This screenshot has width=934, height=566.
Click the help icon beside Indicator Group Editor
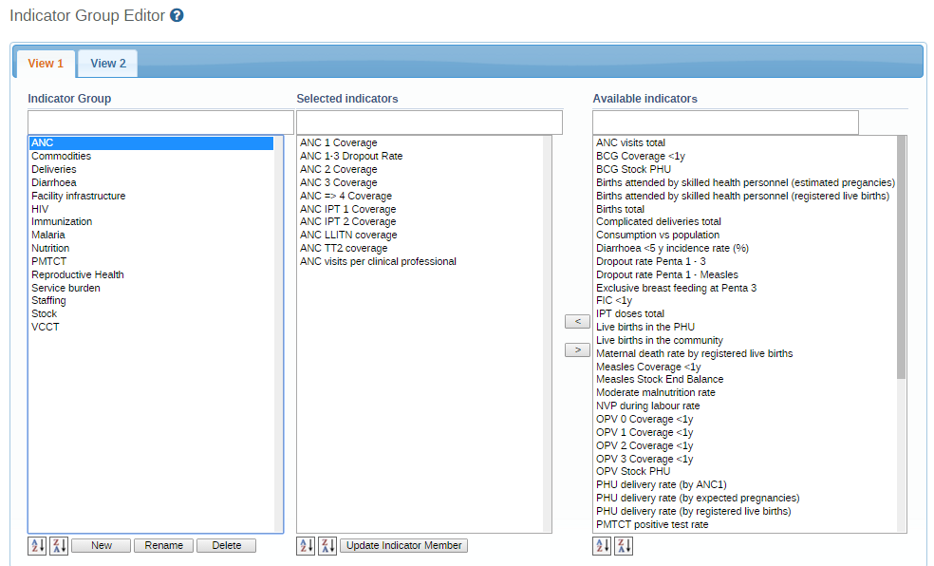(177, 16)
